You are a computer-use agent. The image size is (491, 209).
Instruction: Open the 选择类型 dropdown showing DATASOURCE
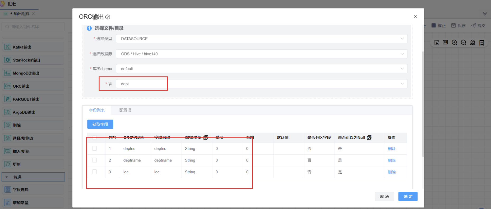tap(262, 39)
